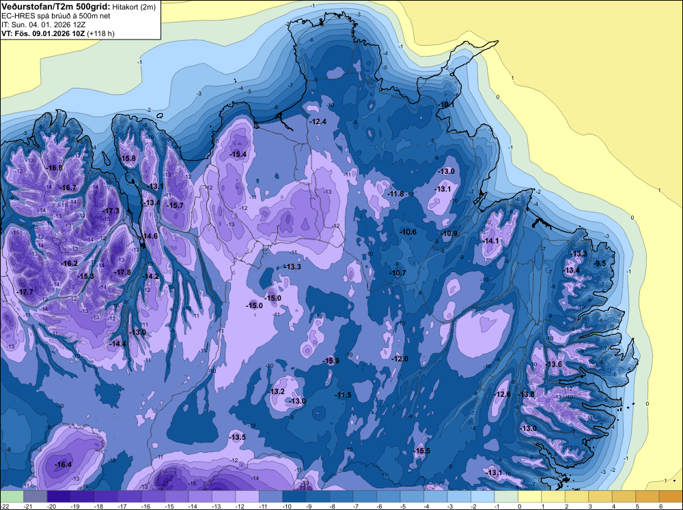Select the legend swatch labeled -14
Screen dimensions: 683x510
(200, 496)
